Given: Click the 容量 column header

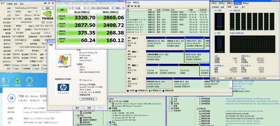Looking at the screenshot, I should [194, 10].
